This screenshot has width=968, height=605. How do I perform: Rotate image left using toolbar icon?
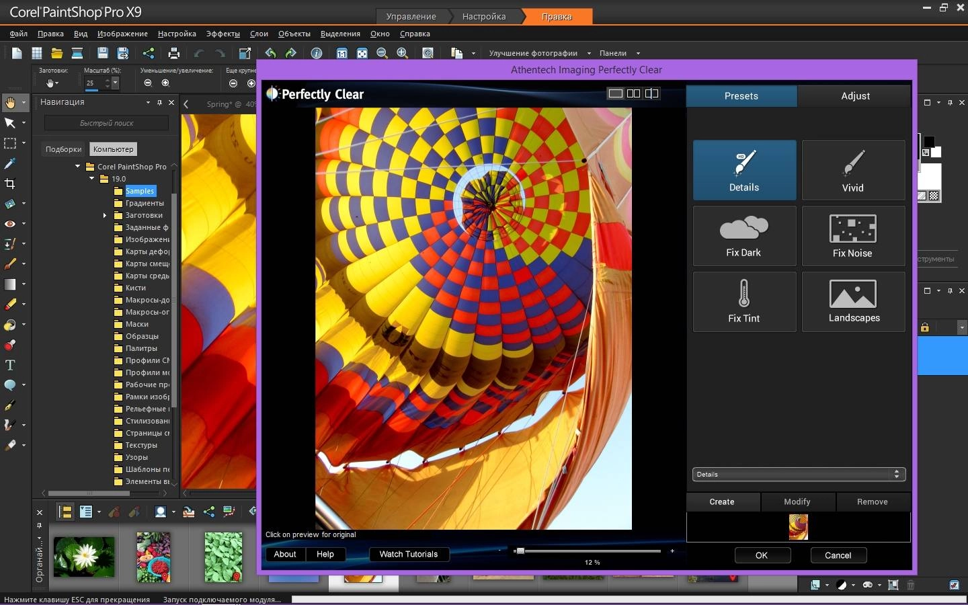[x=270, y=53]
